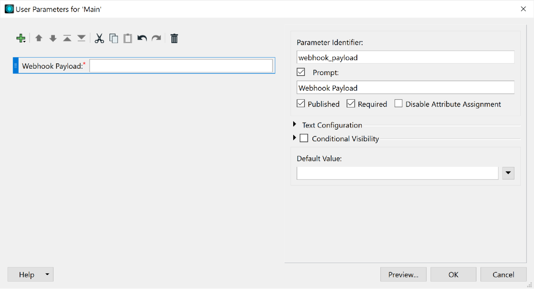This screenshot has width=534, height=289.
Task: Click the Undo arrow icon
Action: coord(142,38)
